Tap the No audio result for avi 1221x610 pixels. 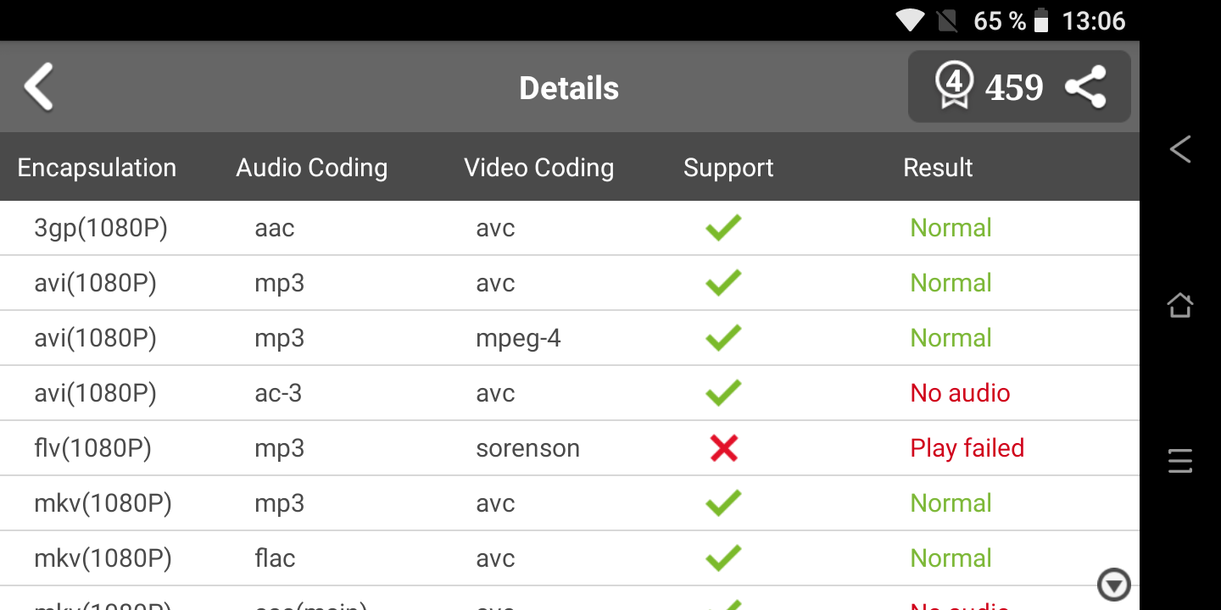point(960,393)
